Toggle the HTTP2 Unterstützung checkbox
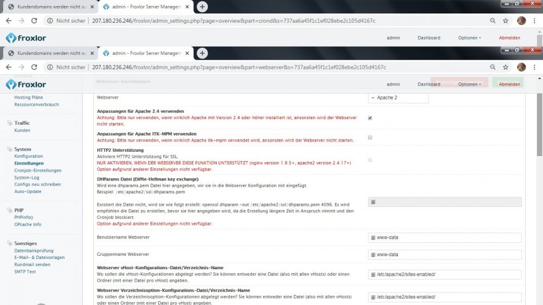This screenshot has height=305, width=543. [x=370, y=160]
